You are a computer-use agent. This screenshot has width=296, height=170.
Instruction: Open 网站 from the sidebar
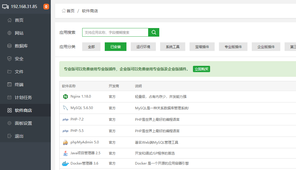[19, 33]
